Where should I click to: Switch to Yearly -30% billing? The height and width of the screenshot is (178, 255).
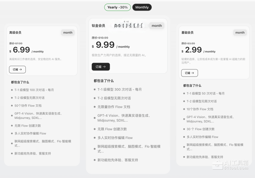tap(118, 7)
